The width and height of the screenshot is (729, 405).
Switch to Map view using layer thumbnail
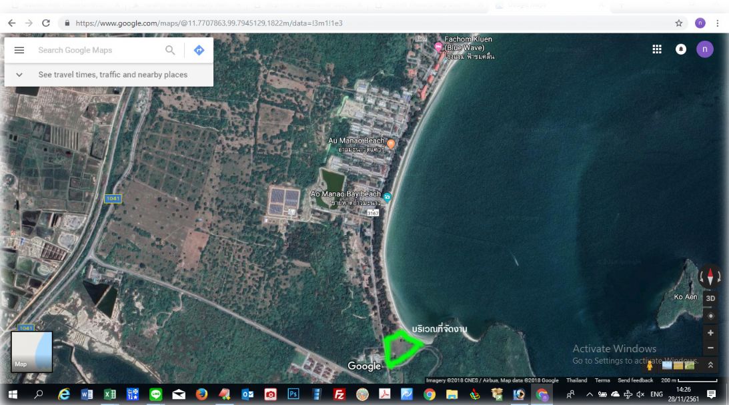click(31, 351)
